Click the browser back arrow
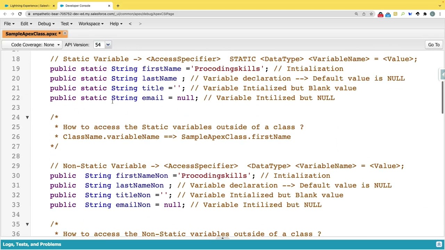 5,14
